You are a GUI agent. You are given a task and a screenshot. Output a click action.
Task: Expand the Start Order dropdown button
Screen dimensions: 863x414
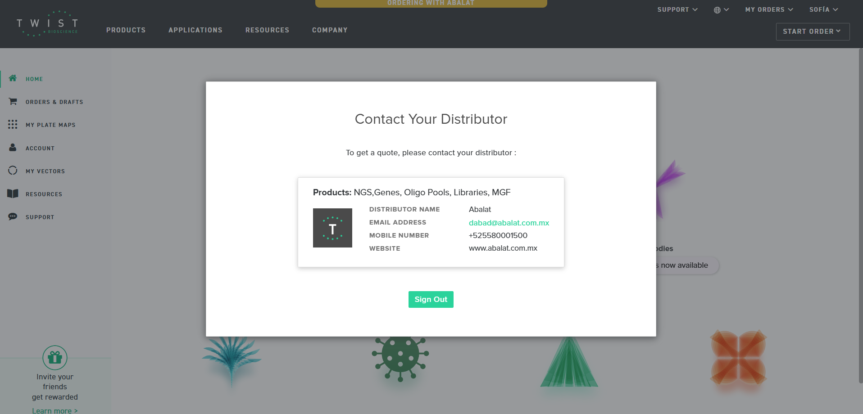(813, 31)
